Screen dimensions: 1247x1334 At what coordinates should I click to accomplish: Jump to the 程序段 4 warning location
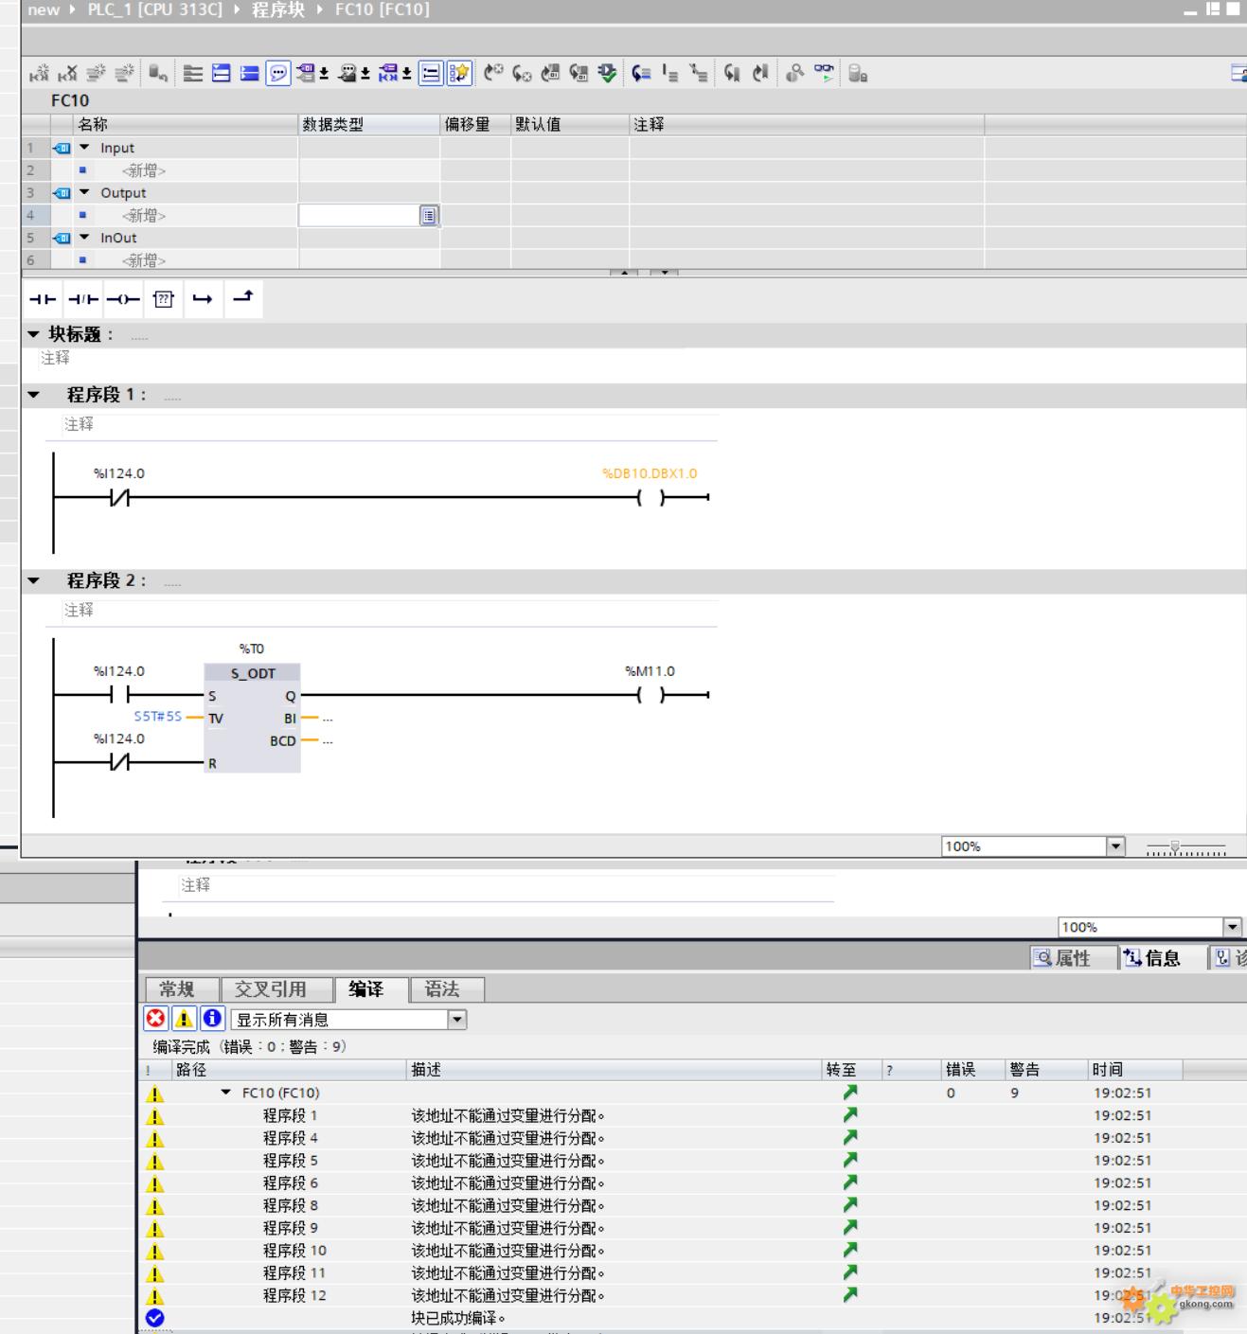[850, 1138]
